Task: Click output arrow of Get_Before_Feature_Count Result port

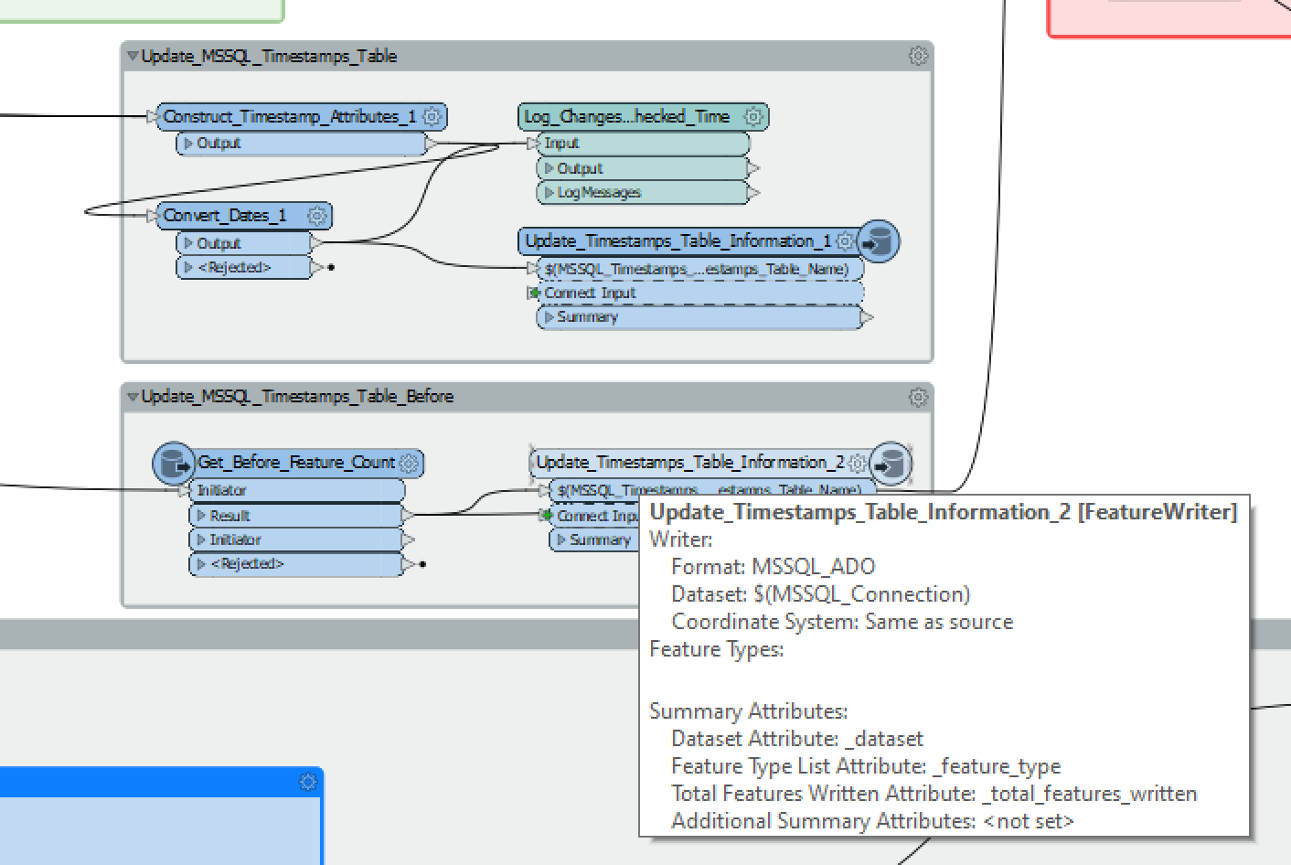Action: pyautogui.click(x=408, y=516)
